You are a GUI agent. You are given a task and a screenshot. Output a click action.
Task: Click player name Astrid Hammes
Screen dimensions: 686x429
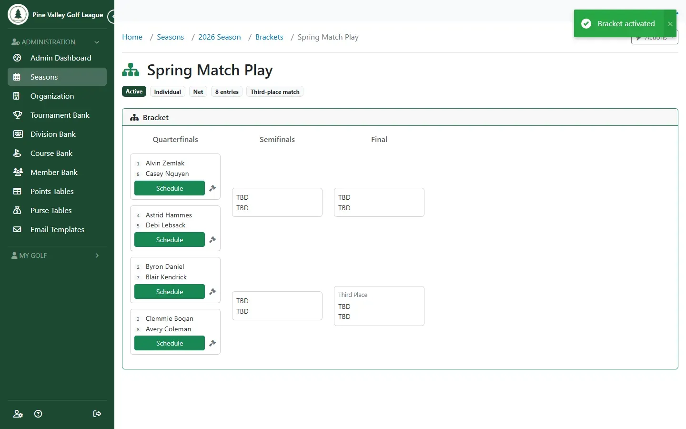pyautogui.click(x=169, y=215)
